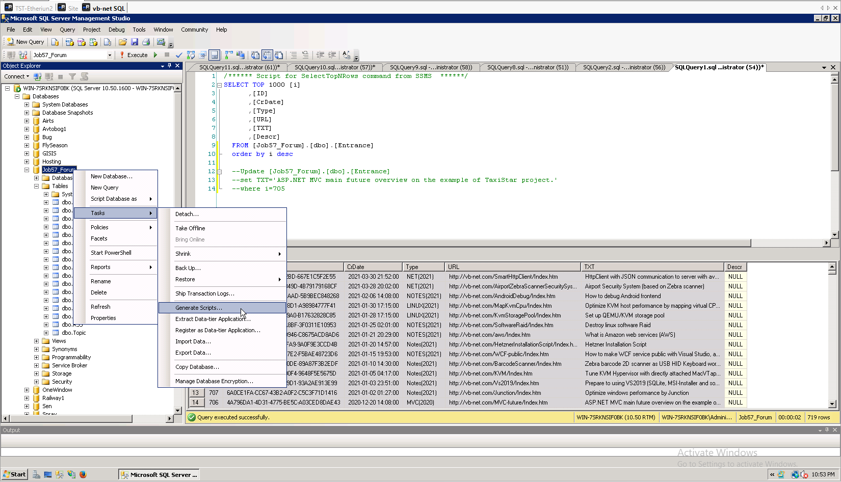
Task: Expand the System Databases node
Action: pos(27,104)
